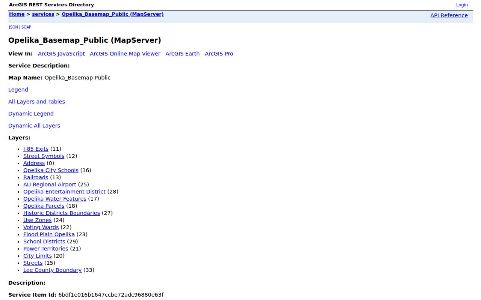The image size is (481, 300).
Task: Open the Lee County Boundary layer
Action: [52, 270]
